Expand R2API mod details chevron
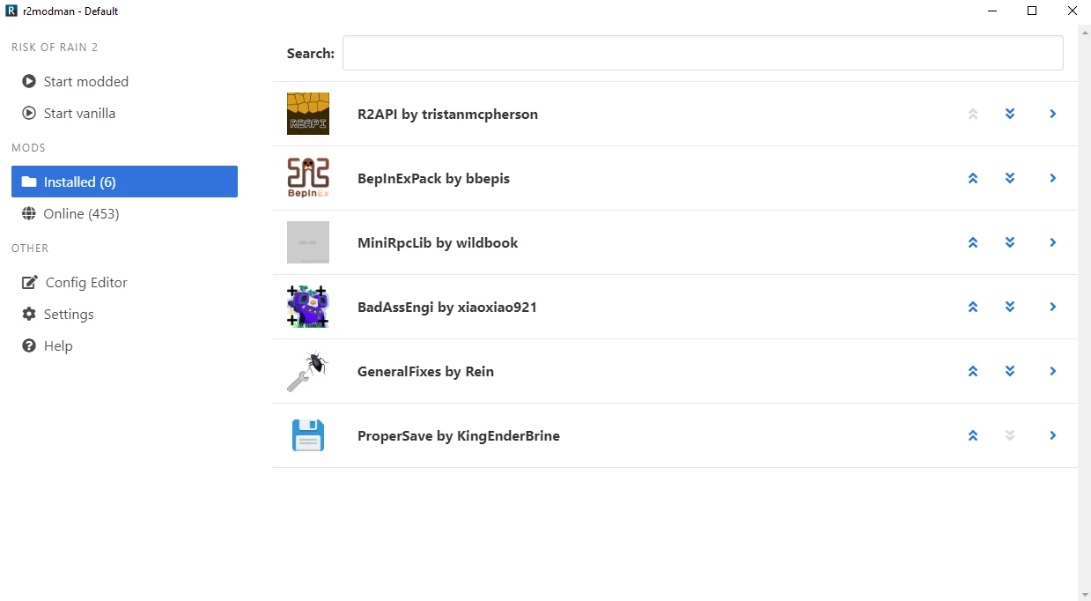Screen dimensions: 1091x601 click(1052, 114)
